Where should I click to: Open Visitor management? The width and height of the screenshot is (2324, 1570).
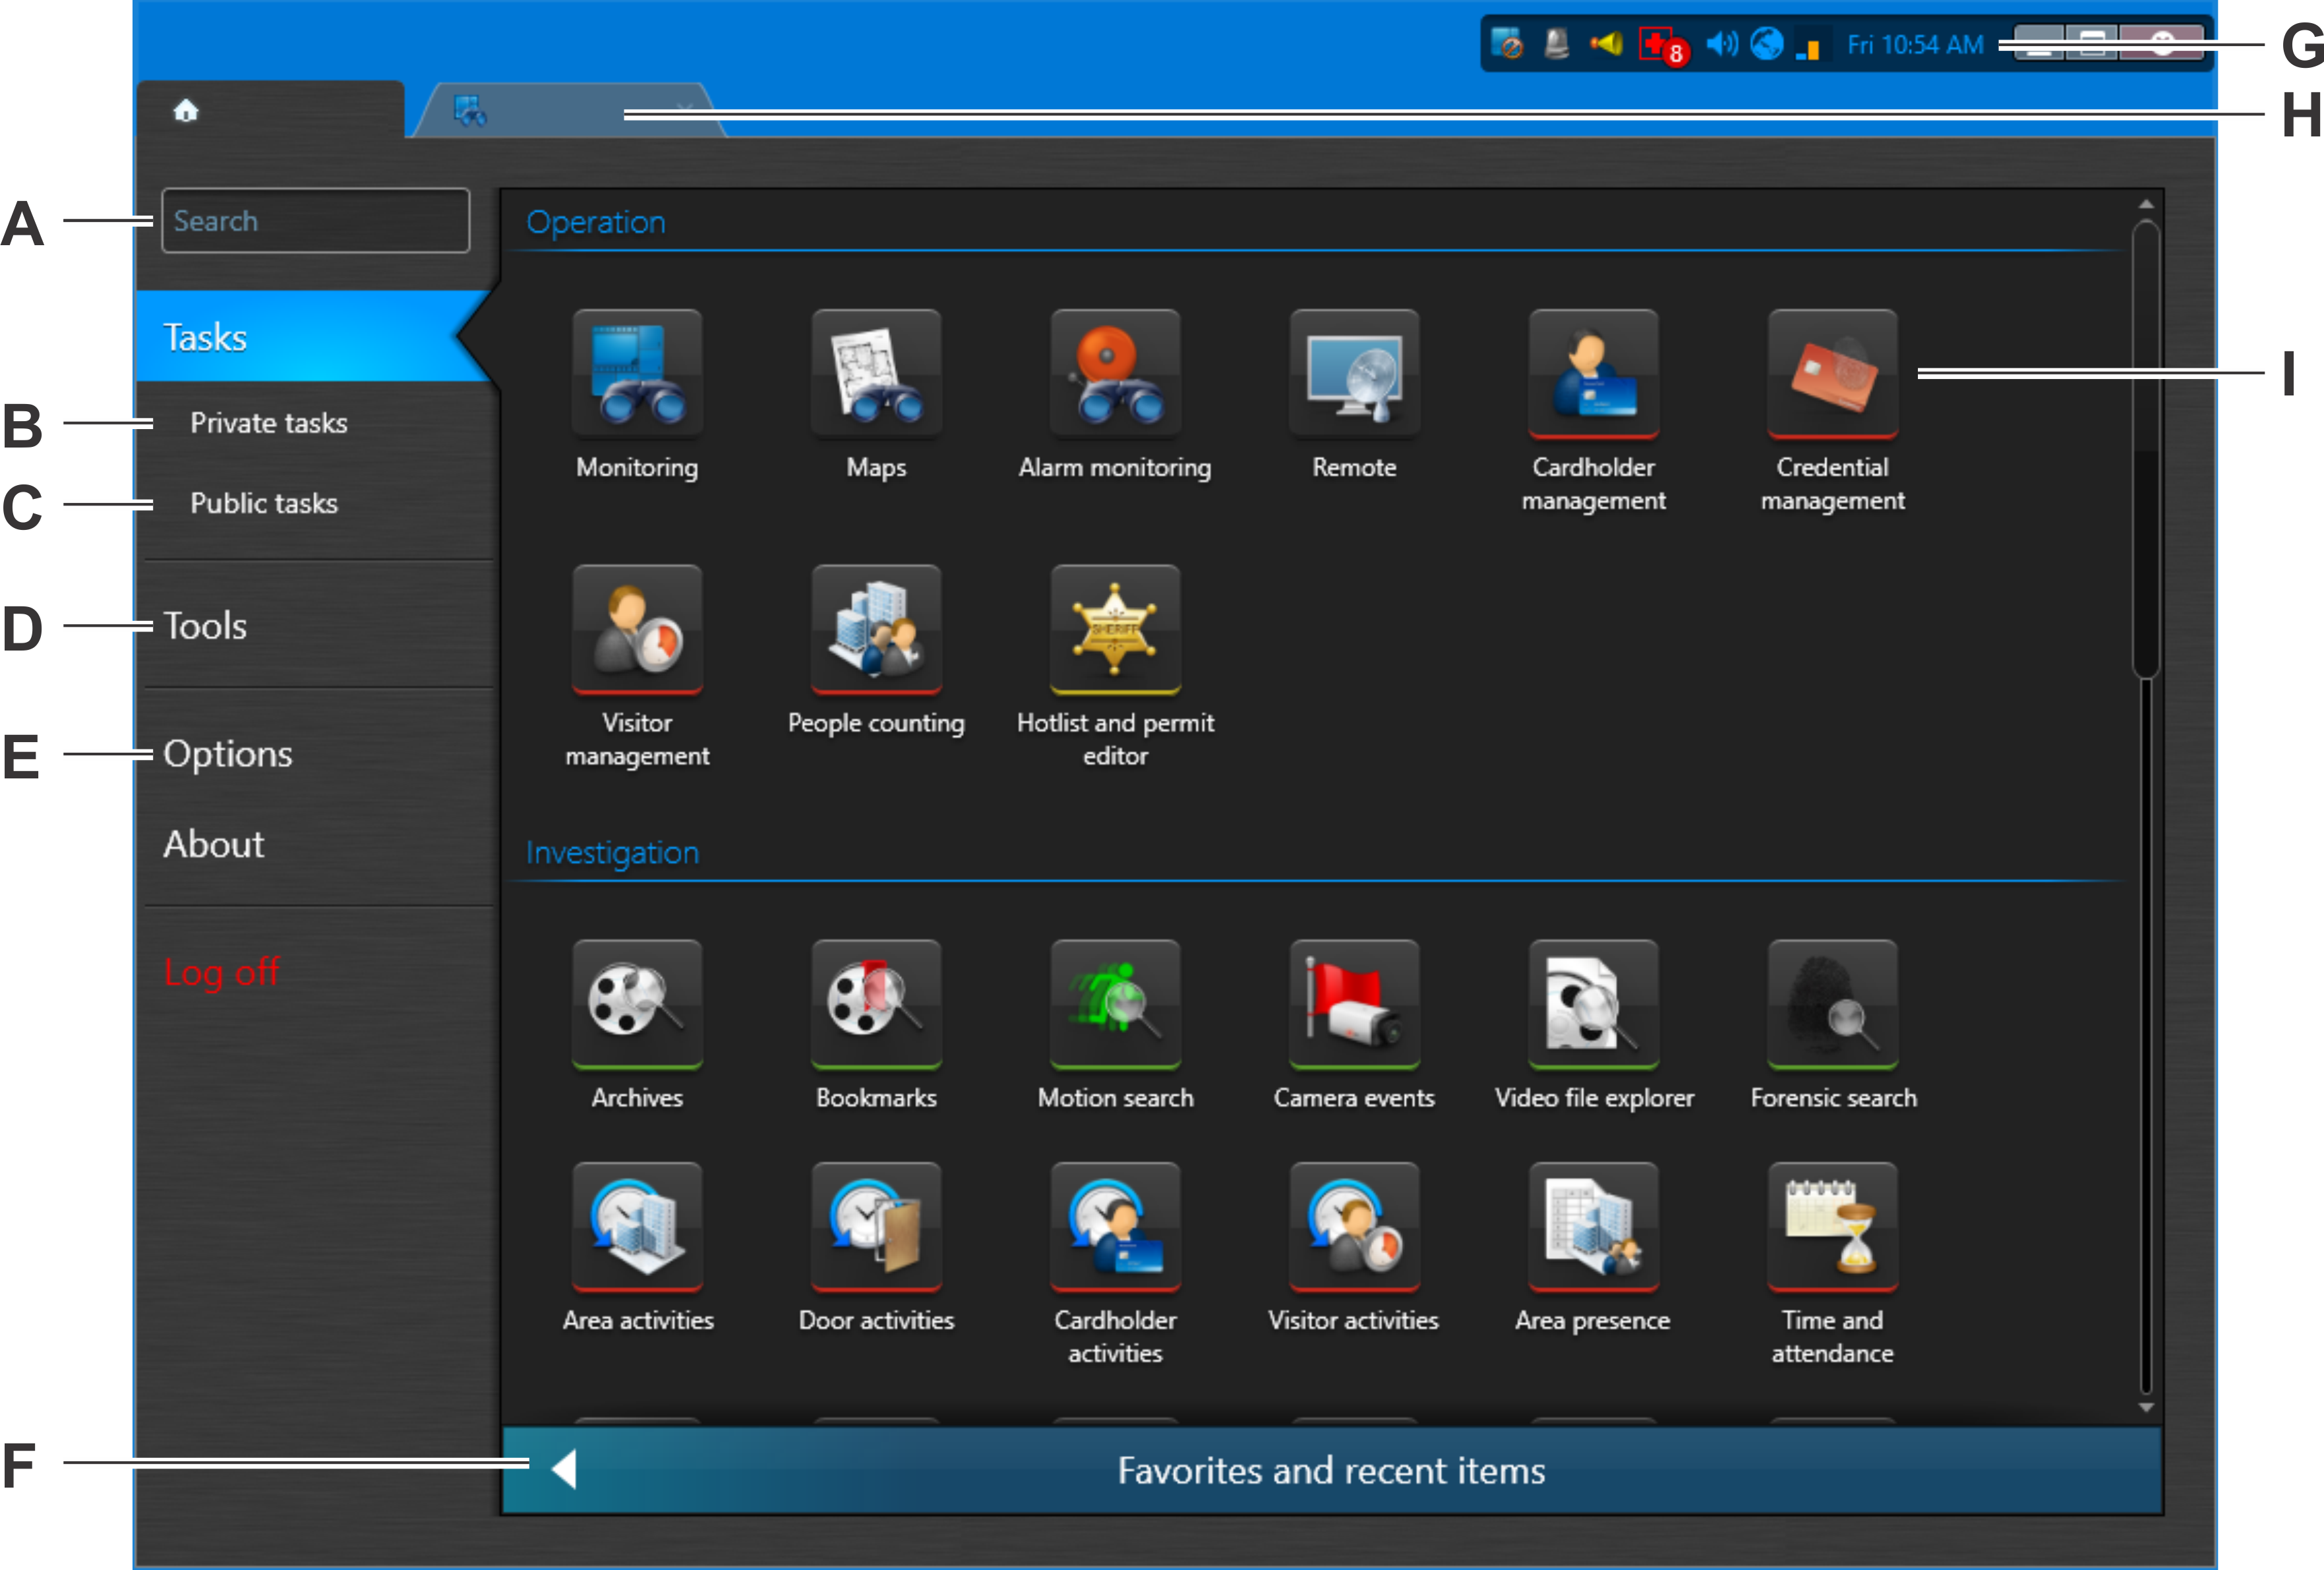pyautogui.click(x=637, y=630)
